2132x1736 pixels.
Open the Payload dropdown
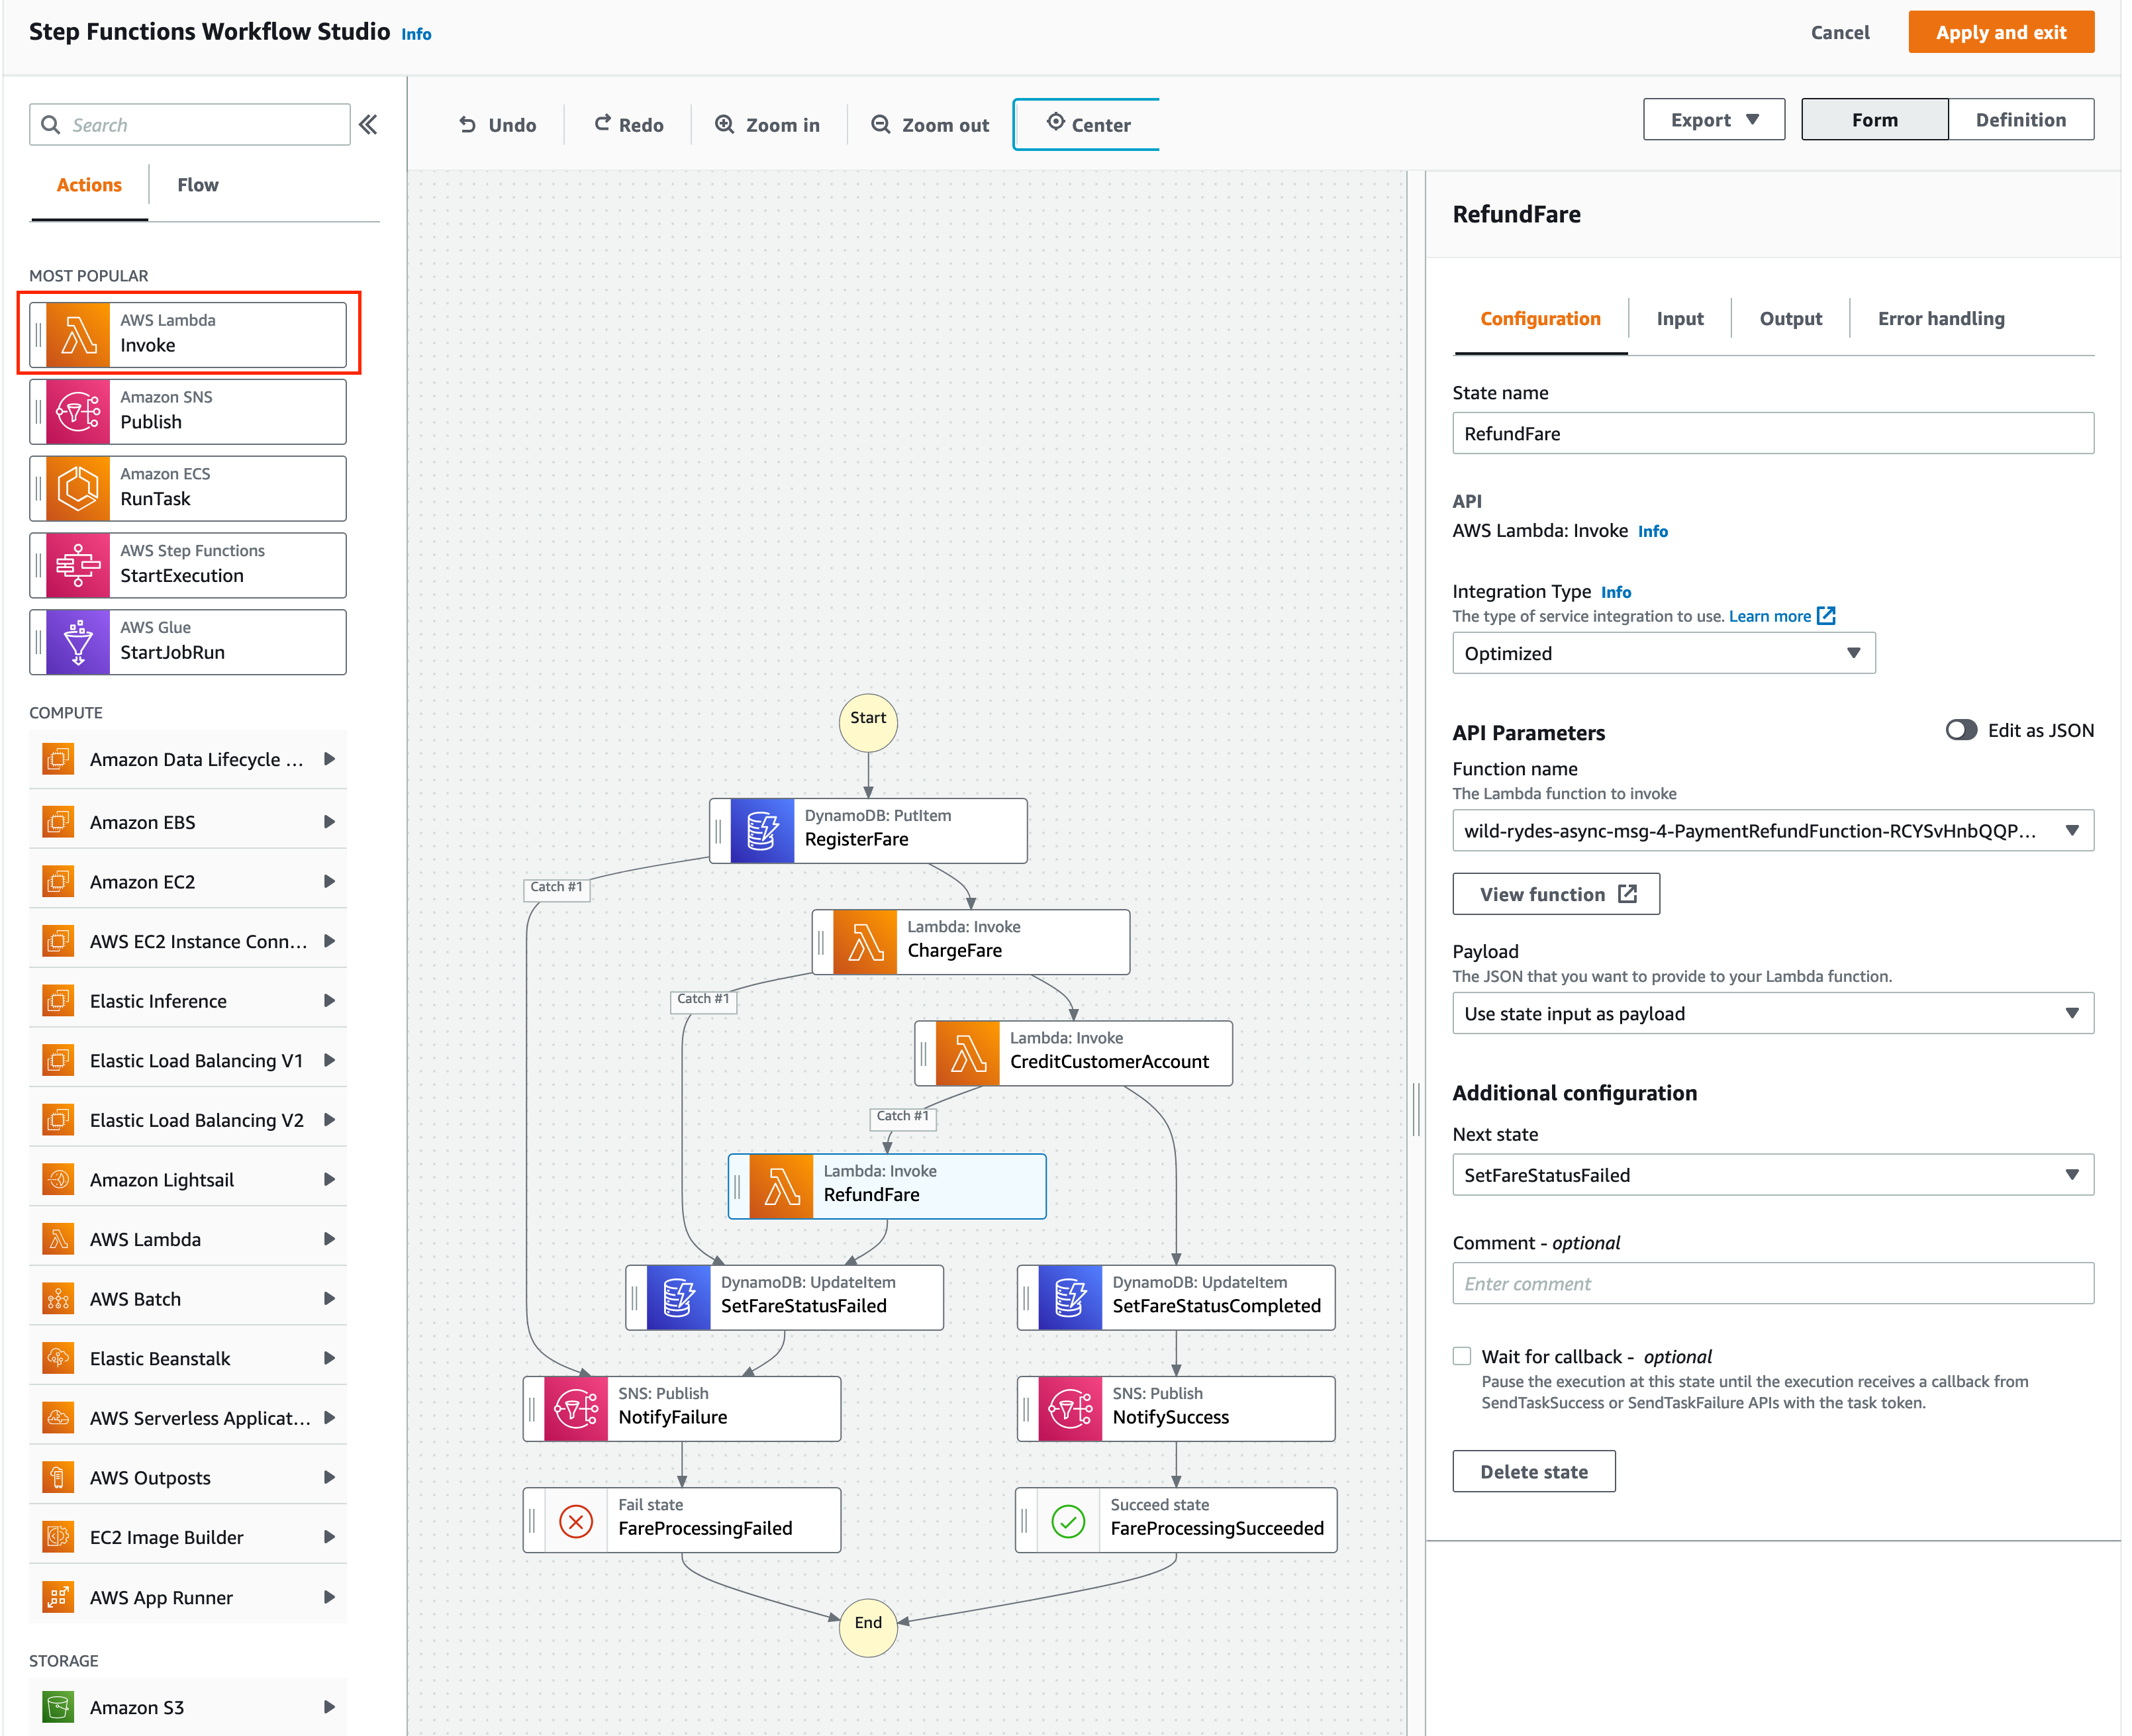click(1772, 1013)
